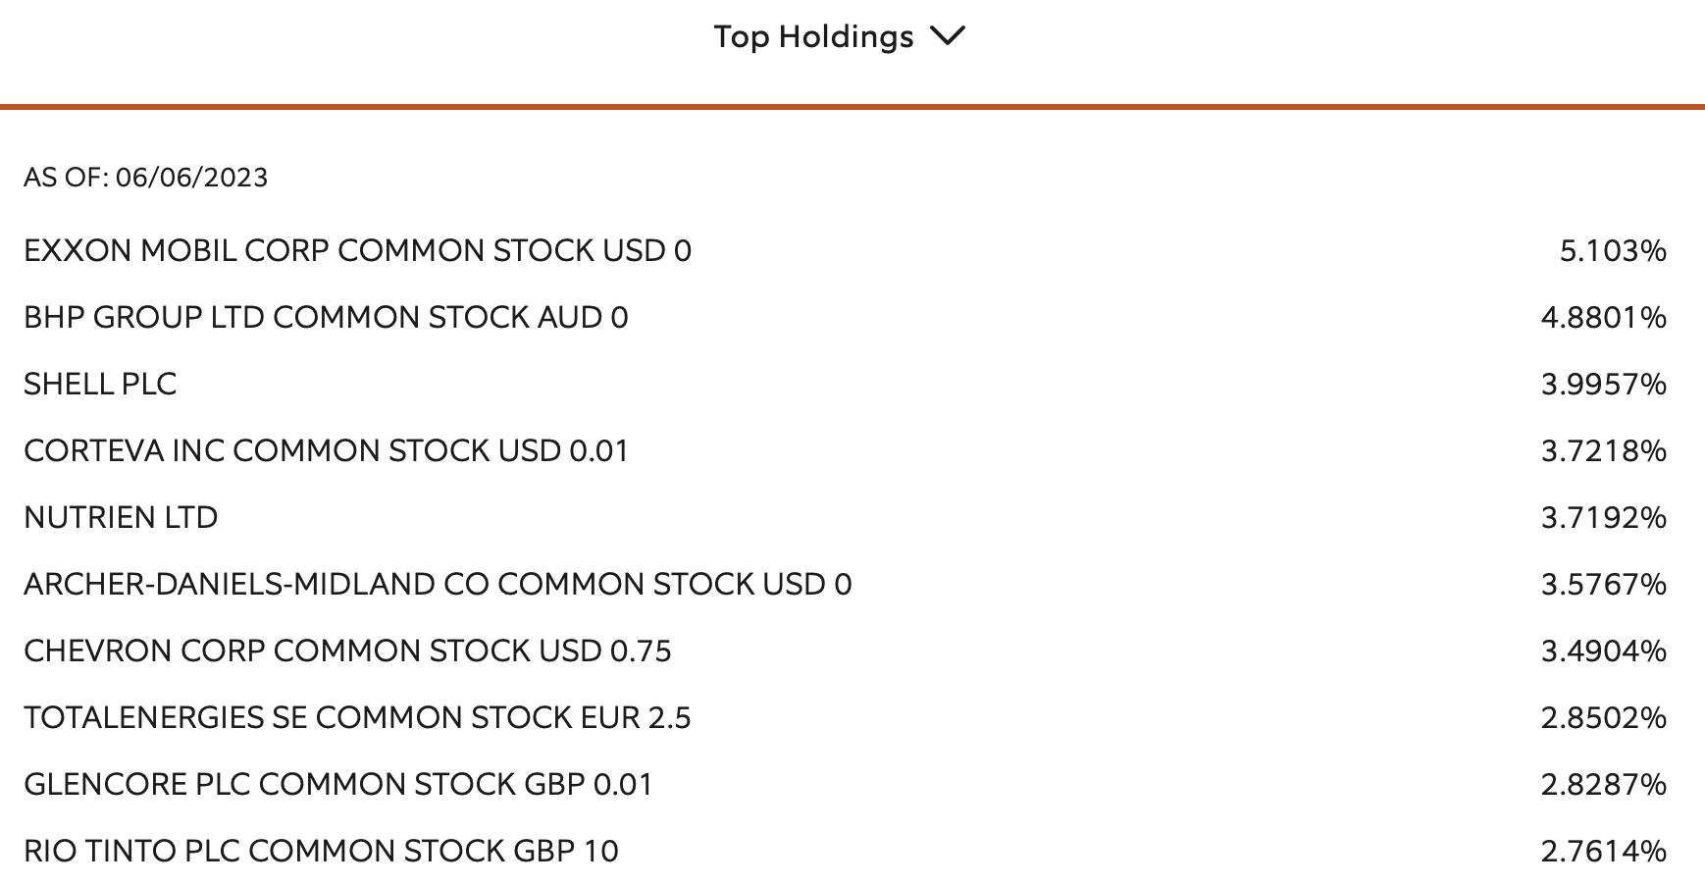Select the 3.9957% Shell percentage
The height and width of the screenshot is (885, 1705).
pyautogui.click(x=1604, y=385)
